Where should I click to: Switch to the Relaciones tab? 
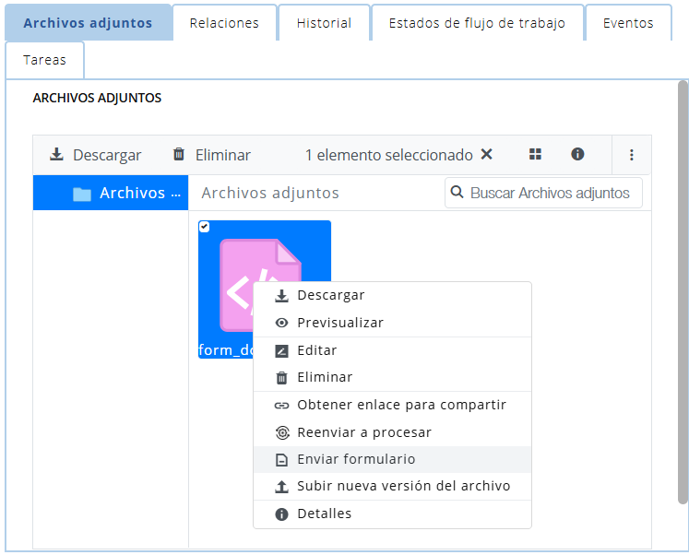point(224,23)
